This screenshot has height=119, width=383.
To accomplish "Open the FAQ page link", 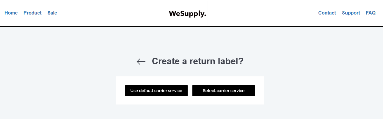I will [371, 13].
